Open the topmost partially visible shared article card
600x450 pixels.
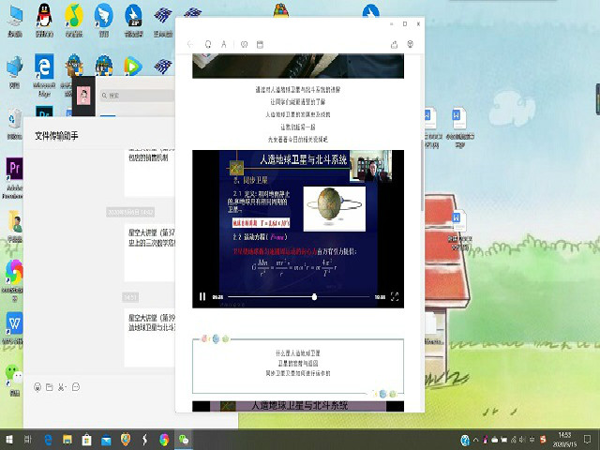pyautogui.click(x=150, y=172)
